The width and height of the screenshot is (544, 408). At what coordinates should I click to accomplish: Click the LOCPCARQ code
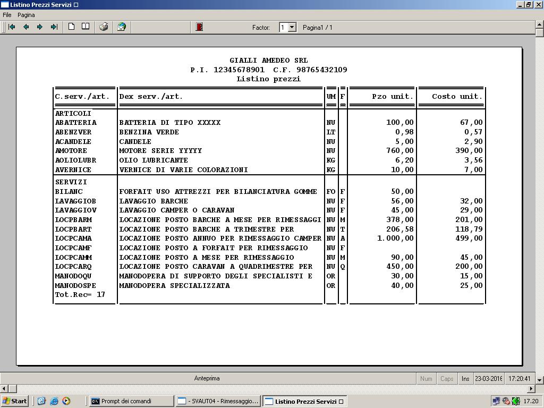coord(73,267)
